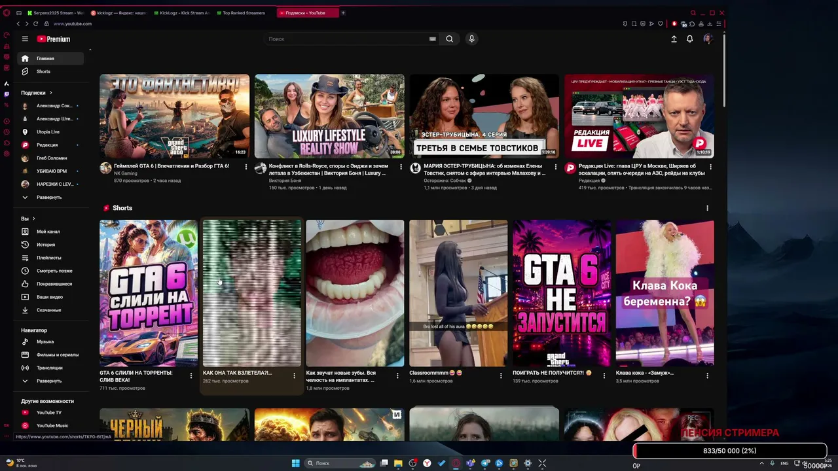Reload the page with the refresh icon
Viewport: 838px width, 471px height.
(35, 24)
